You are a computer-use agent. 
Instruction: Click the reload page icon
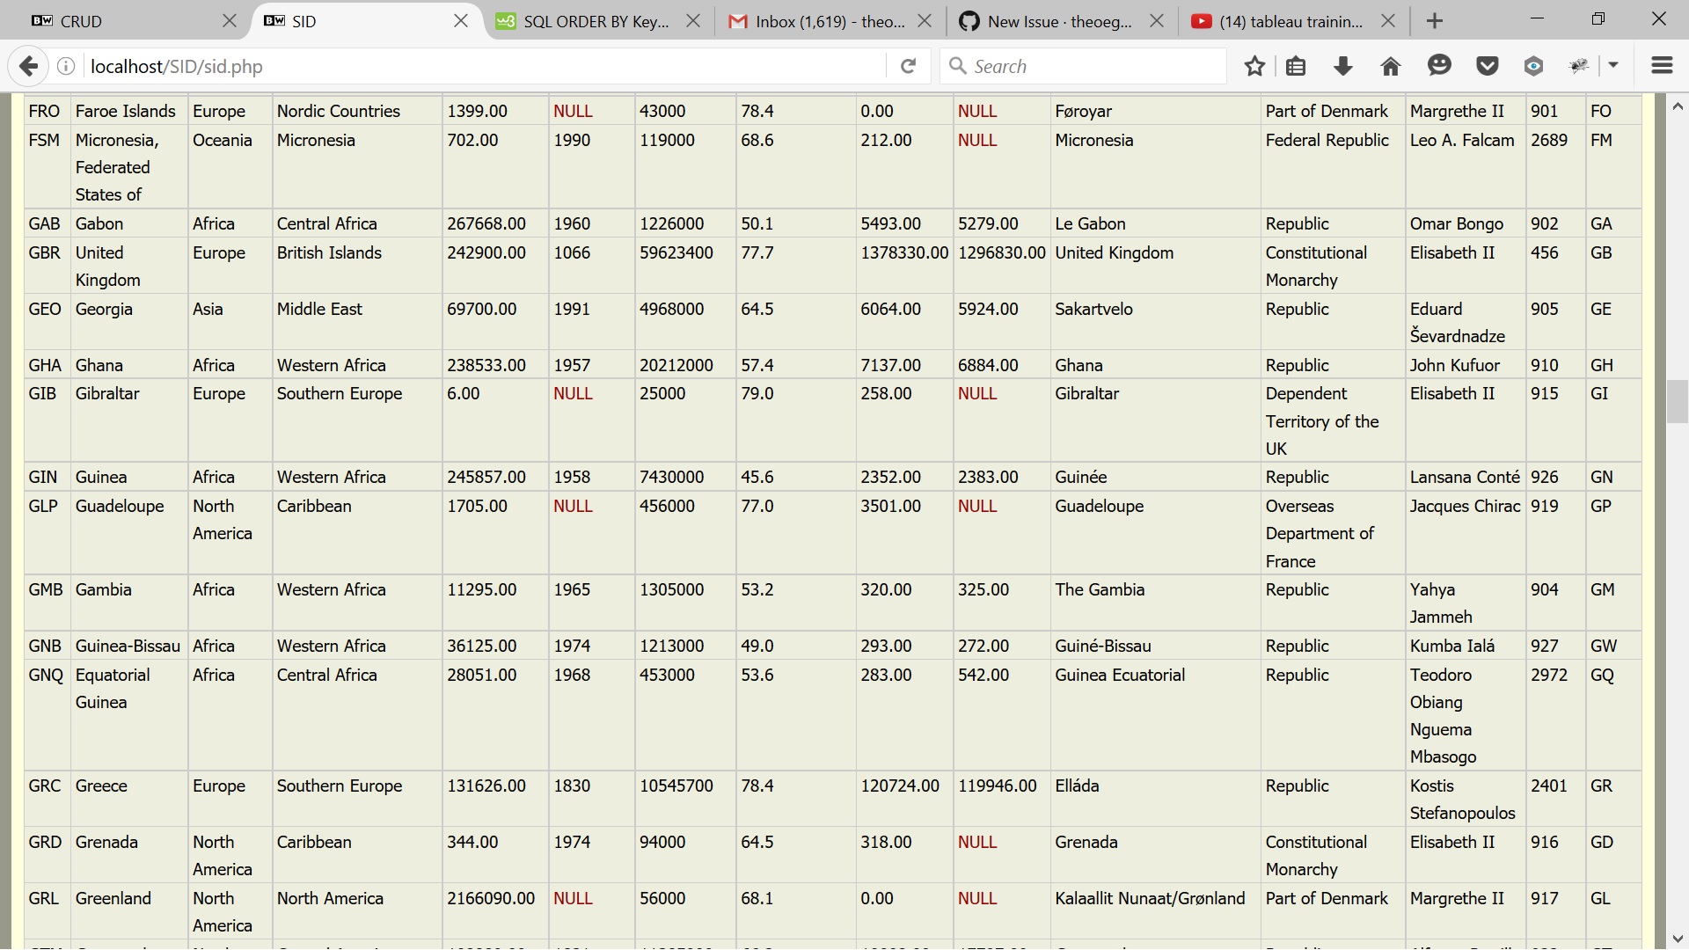[908, 66]
